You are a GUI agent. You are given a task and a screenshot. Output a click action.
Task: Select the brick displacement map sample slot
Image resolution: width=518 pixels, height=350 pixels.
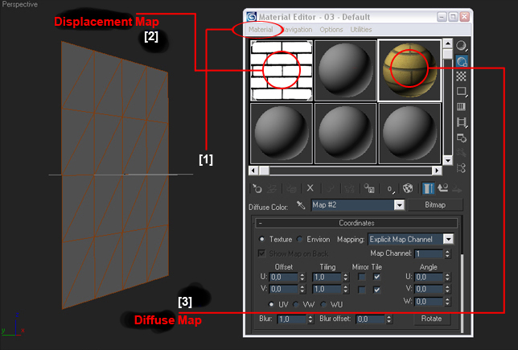[x=279, y=70]
